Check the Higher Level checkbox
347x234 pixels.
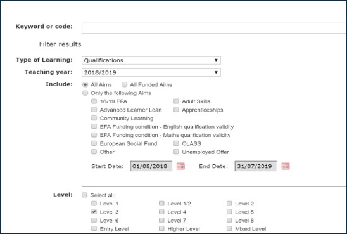pyautogui.click(x=161, y=228)
